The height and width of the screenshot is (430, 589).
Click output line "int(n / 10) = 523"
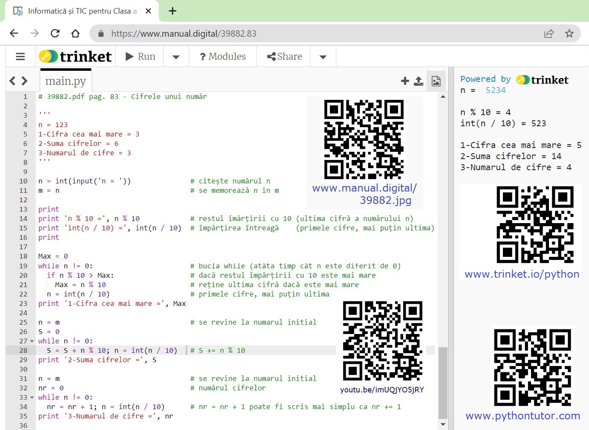tap(503, 123)
